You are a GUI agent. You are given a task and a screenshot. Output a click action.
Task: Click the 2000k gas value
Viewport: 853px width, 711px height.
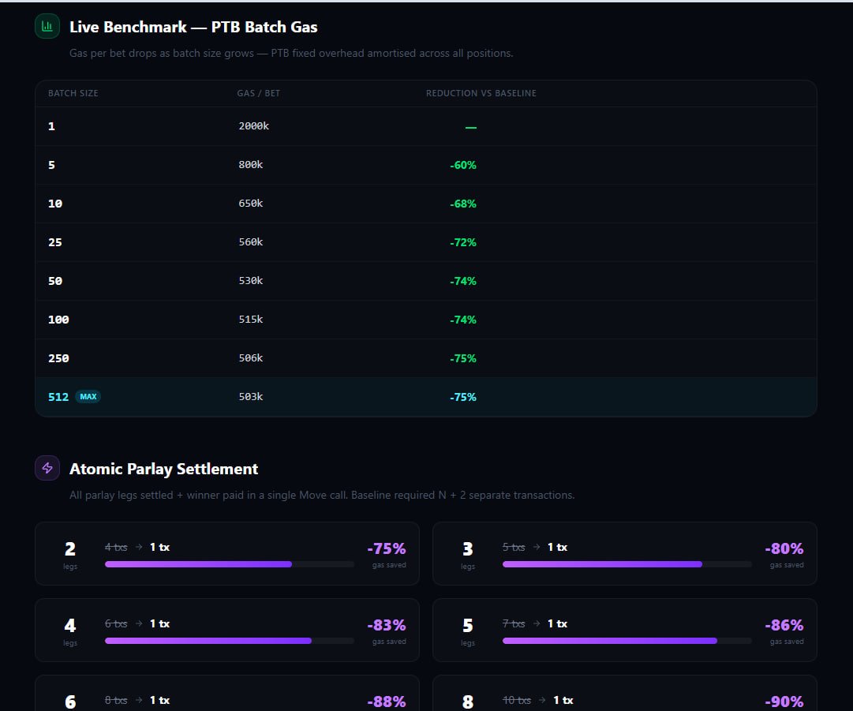click(253, 125)
